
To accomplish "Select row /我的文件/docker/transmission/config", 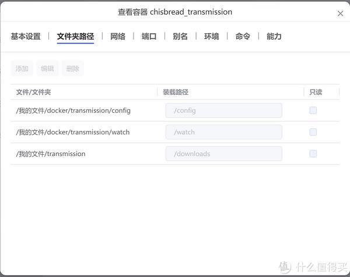I will [x=175, y=111].
